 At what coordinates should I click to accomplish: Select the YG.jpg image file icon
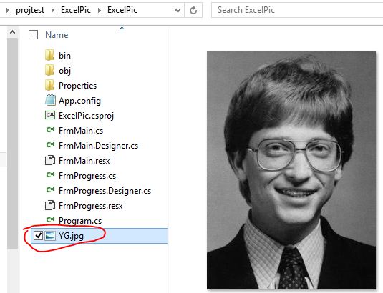[50, 236]
